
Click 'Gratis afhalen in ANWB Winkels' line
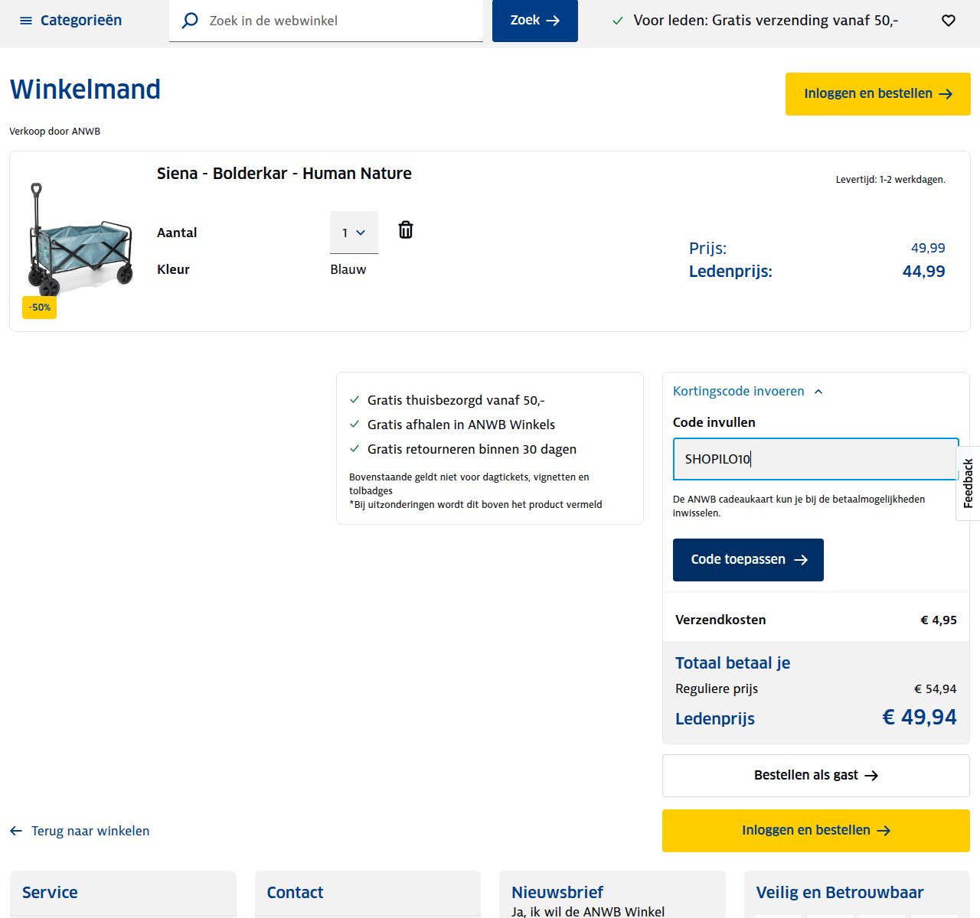tap(461, 425)
